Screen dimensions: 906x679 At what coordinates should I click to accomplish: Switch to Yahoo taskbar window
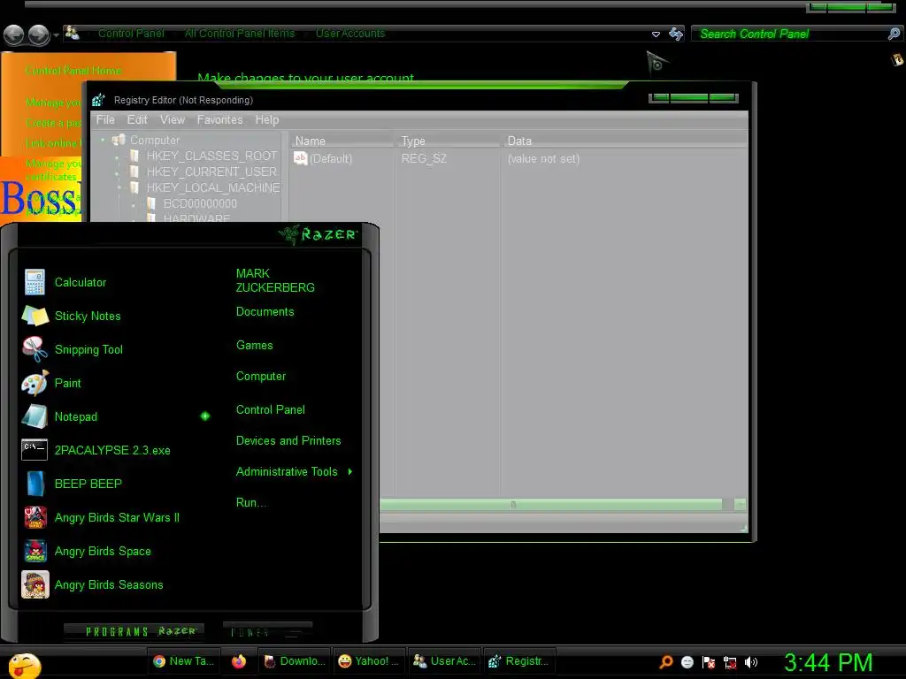pos(369,661)
